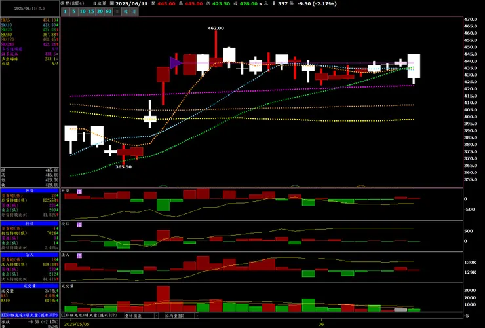Select the 法人 blue panel header
This screenshot has height=328, width=485.
(x=29, y=255)
